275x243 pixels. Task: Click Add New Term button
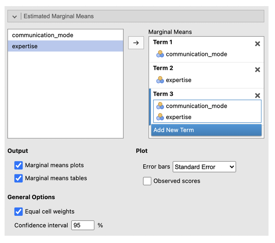(x=206, y=130)
